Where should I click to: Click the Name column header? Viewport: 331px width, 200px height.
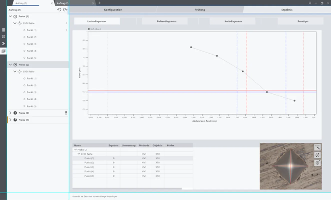tap(90, 145)
